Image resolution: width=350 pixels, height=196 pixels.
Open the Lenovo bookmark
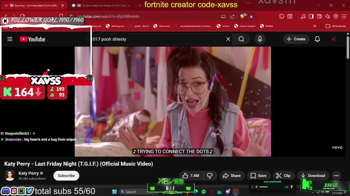223,26
